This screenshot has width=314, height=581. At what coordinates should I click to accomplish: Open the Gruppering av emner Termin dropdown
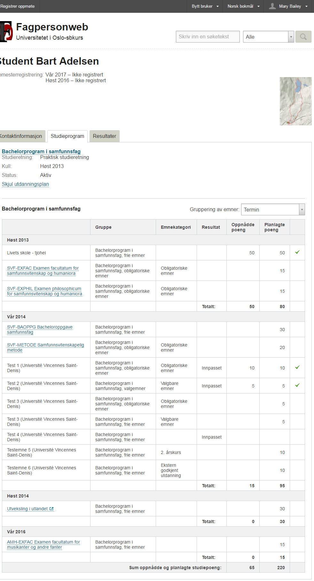[273, 210]
